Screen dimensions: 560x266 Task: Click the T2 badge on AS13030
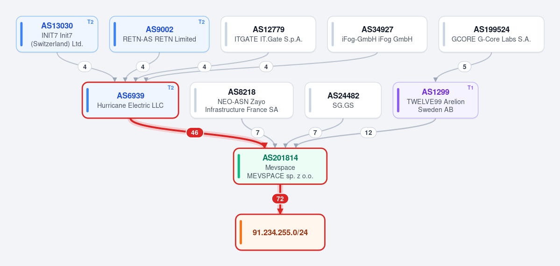(x=90, y=22)
